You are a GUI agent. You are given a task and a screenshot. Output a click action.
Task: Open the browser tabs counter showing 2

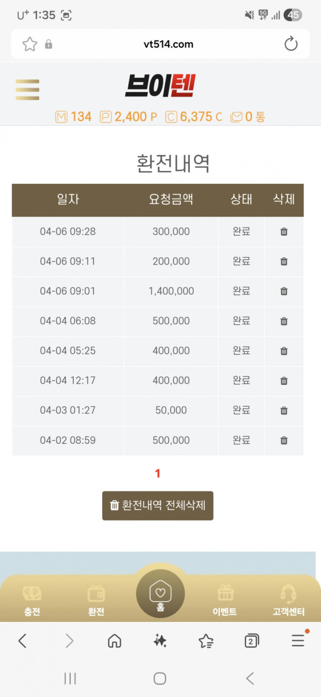click(251, 640)
